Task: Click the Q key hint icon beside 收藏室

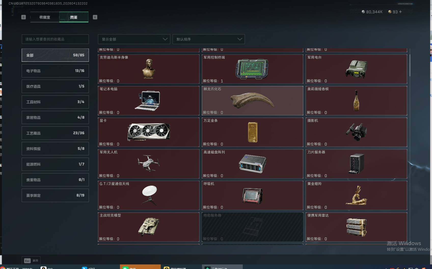Action: [x=23, y=17]
